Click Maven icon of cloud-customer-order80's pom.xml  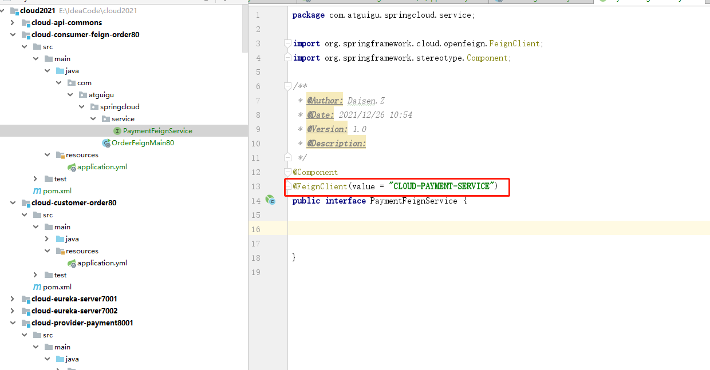click(x=37, y=287)
